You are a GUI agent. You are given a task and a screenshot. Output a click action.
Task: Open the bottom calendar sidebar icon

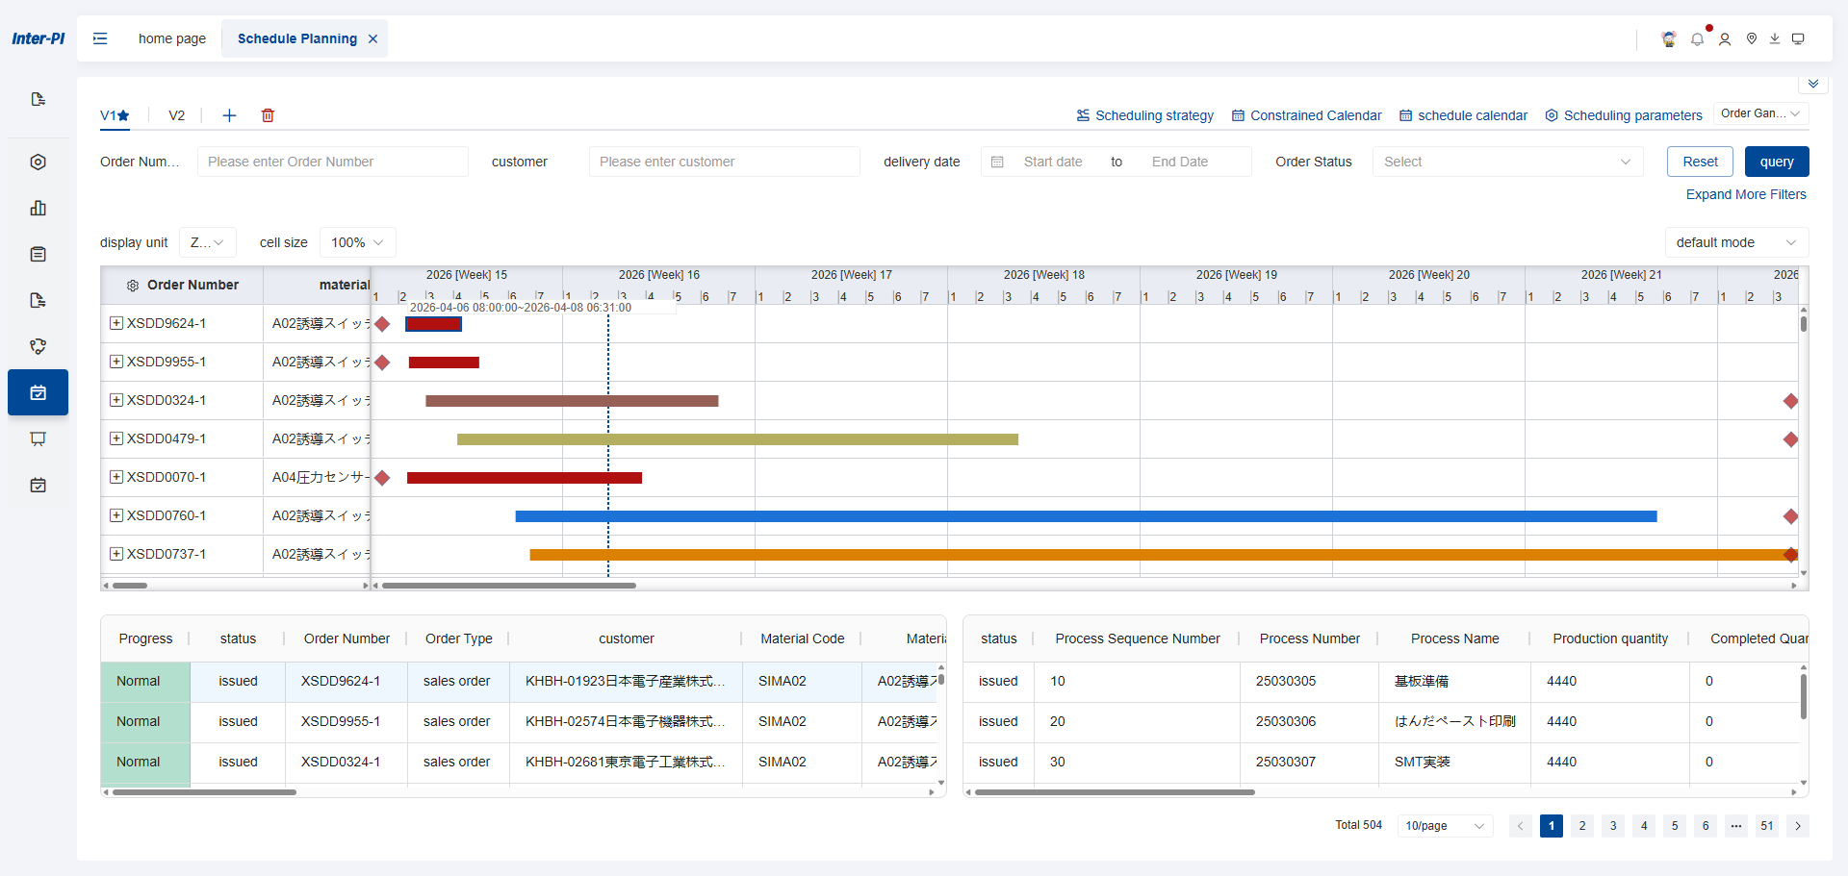tap(38, 485)
